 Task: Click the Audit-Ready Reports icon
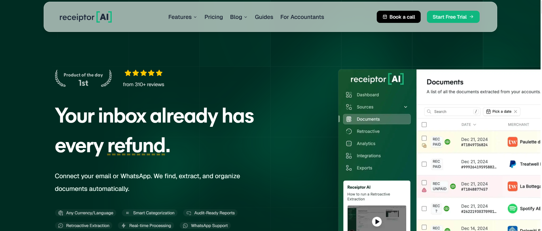tap(189, 213)
